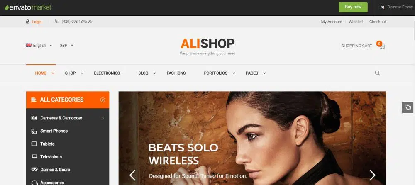Open the English language dropdown
Image resolution: width=415 pixels, height=185 pixels.
tap(39, 46)
